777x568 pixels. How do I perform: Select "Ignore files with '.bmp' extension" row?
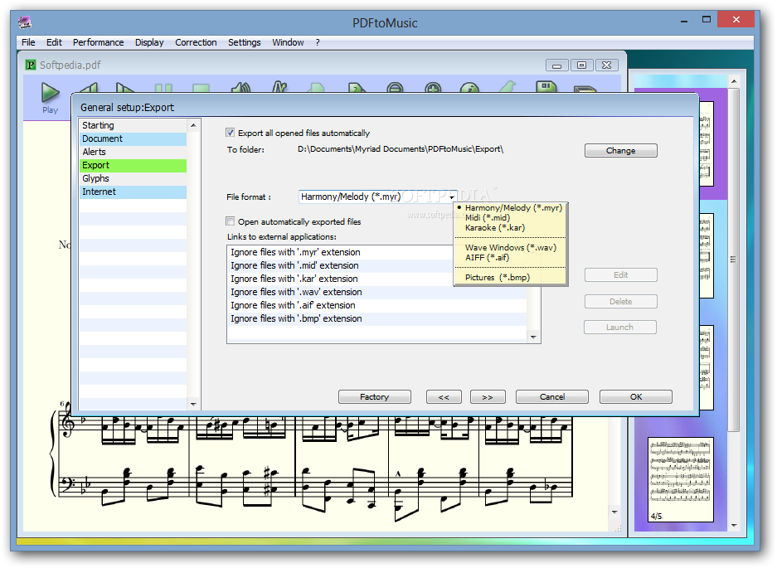377,318
